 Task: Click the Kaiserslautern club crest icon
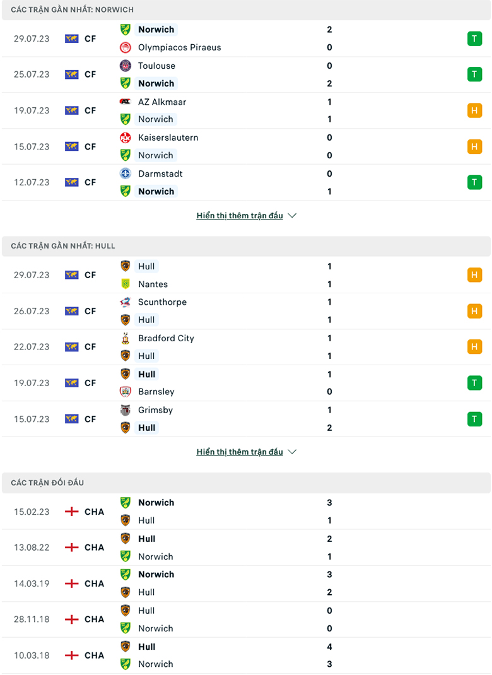click(125, 138)
